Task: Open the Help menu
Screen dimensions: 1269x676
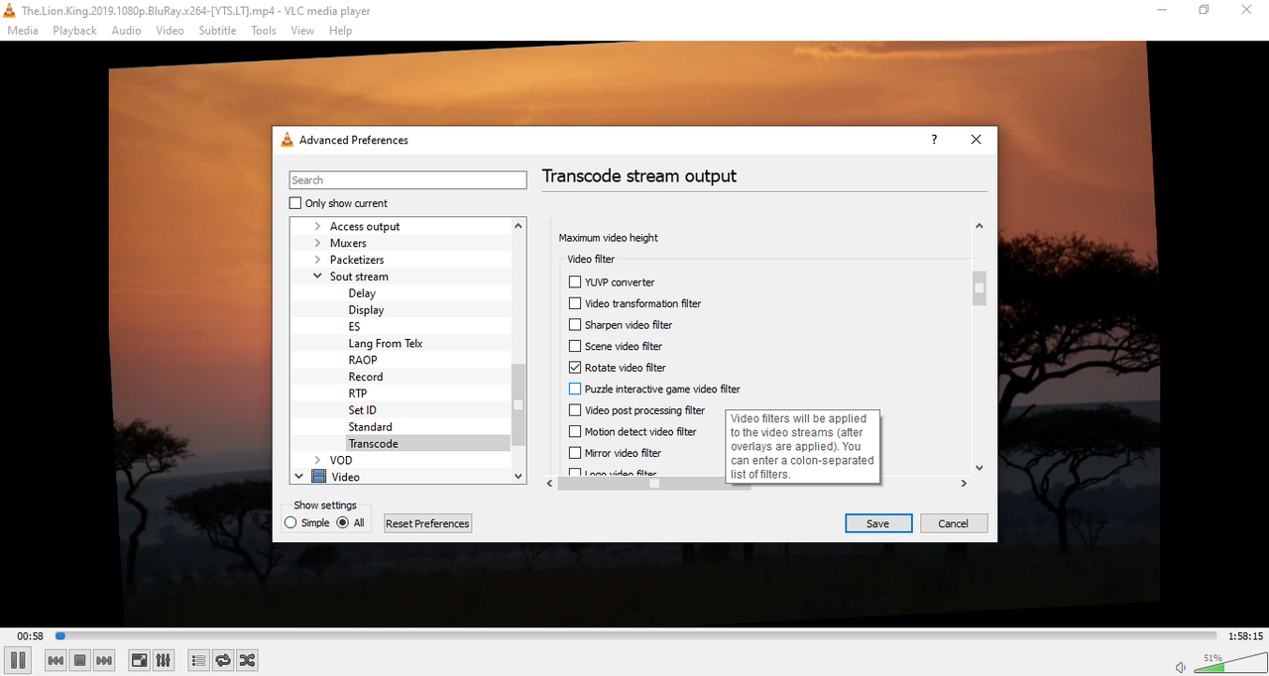Action: [x=340, y=30]
